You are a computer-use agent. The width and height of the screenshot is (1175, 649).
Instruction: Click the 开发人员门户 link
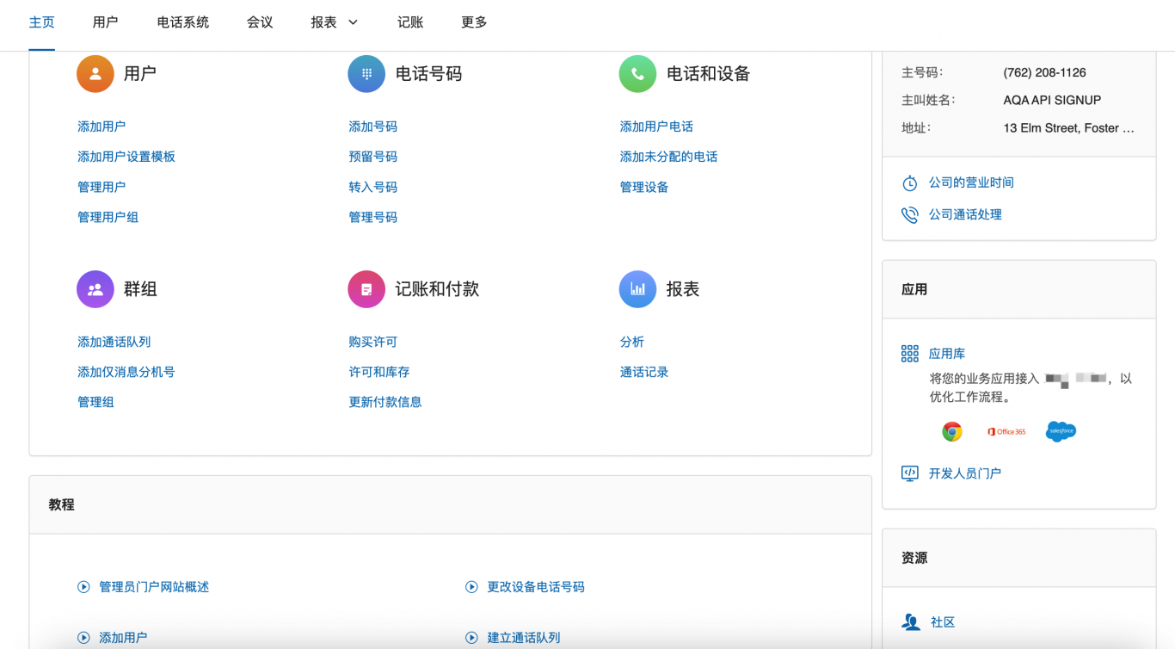click(x=965, y=473)
